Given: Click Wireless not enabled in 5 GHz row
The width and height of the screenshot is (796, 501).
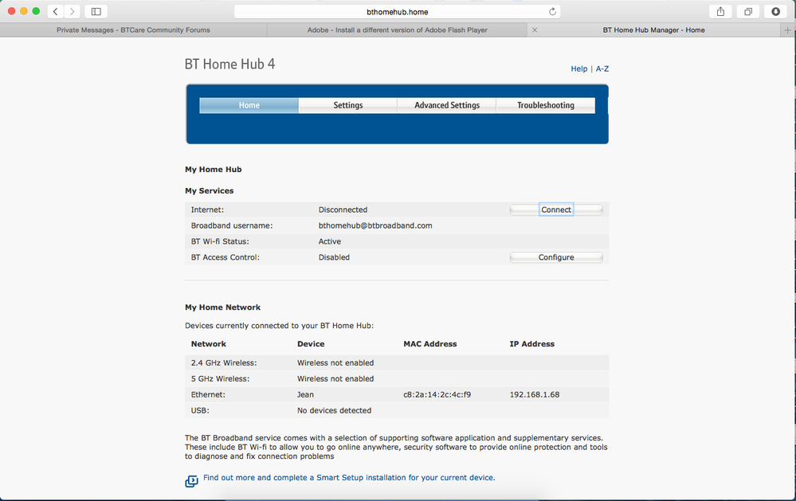Looking at the screenshot, I should pyautogui.click(x=335, y=378).
